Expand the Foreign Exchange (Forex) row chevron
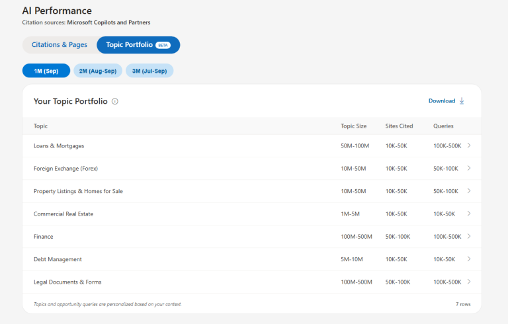508x324 pixels. (469, 168)
